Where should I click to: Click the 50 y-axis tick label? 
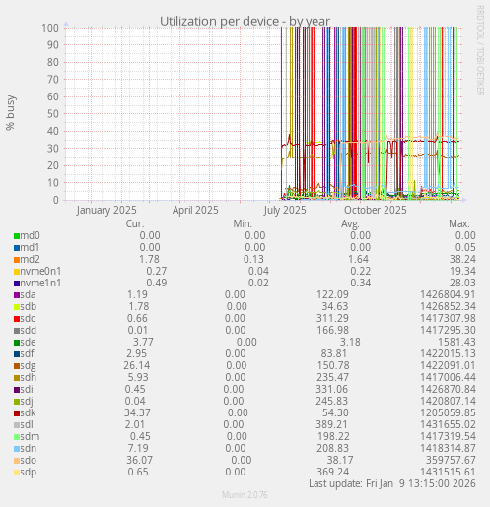[x=53, y=114]
